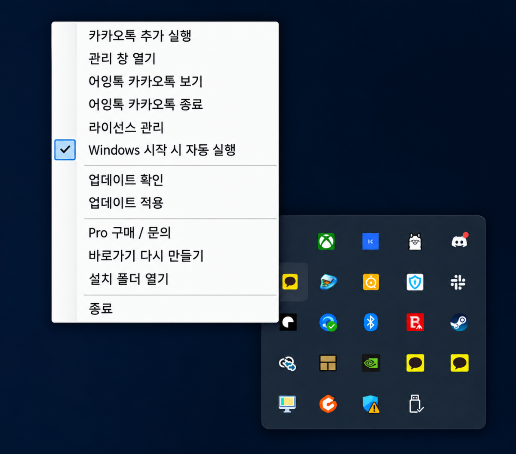Screen dimensions: 516x454
Task: Click the red B tray icon
Action: pyautogui.click(x=415, y=322)
